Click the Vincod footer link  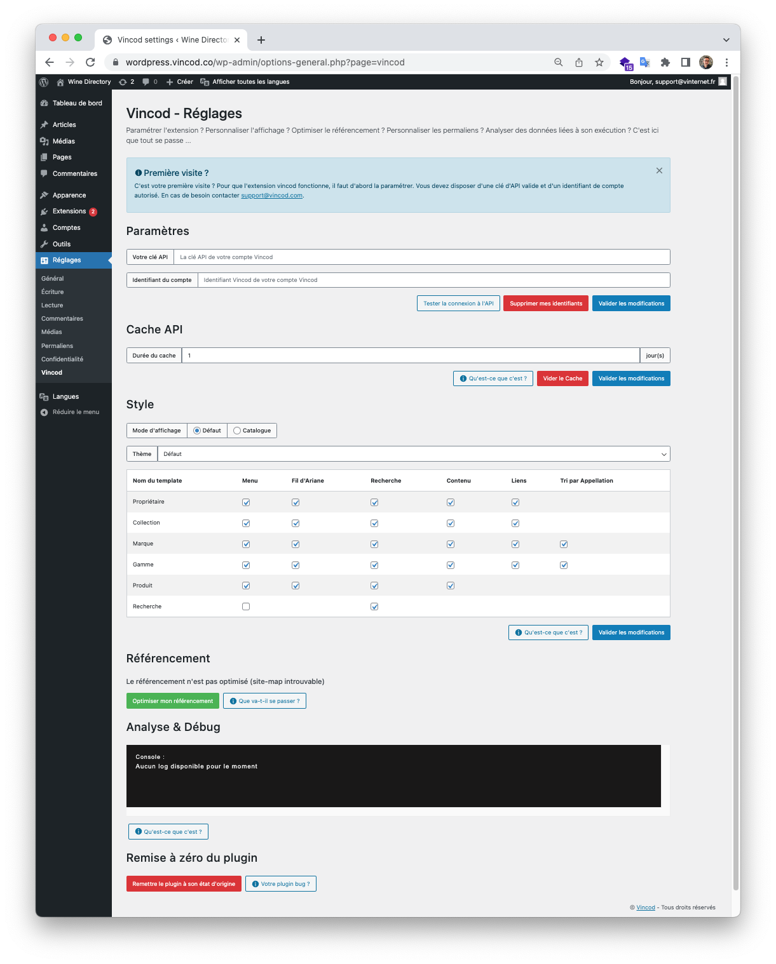tap(646, 907)
